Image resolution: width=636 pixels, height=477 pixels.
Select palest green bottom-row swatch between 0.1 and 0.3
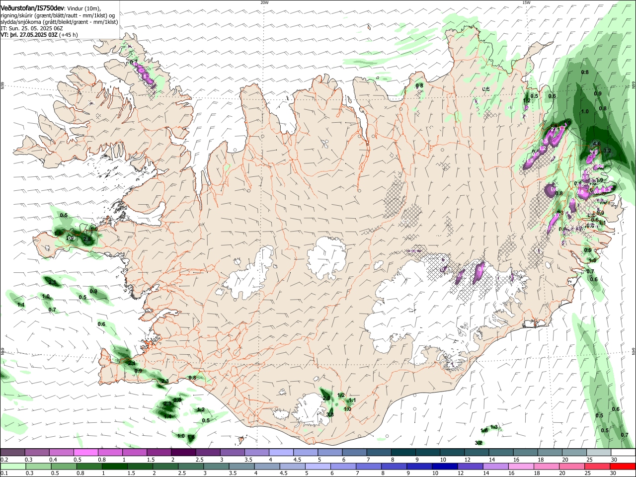click(13, 466)
